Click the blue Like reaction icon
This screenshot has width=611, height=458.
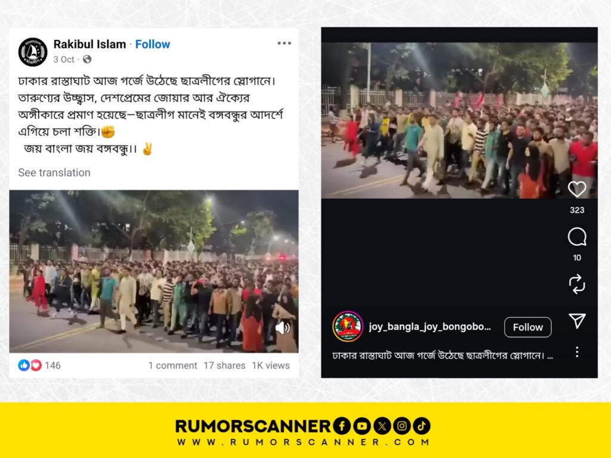24,366
